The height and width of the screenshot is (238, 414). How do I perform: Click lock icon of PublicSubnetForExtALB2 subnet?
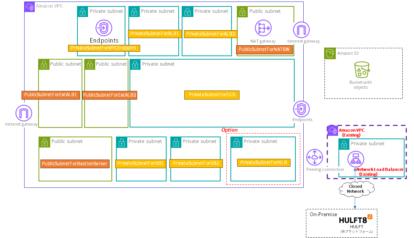coord(90,64)
